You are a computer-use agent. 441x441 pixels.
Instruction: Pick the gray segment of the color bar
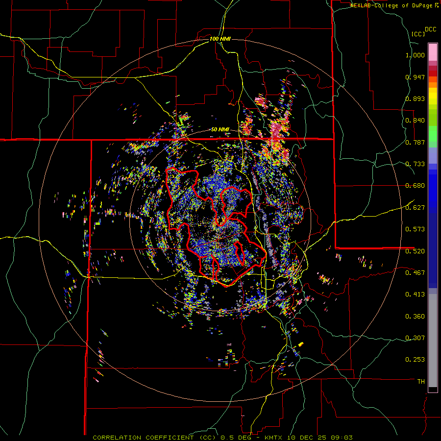[433, 341]
